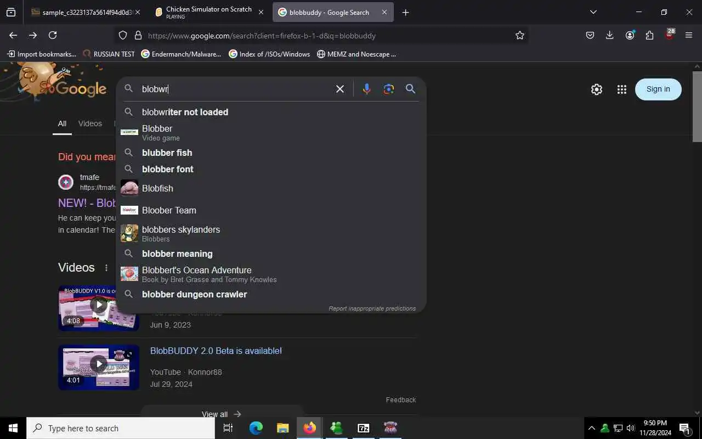The height and width of the screenshot is (439, 702).
Task: Start a voice search with microphone
Action: tap(366, 89)
